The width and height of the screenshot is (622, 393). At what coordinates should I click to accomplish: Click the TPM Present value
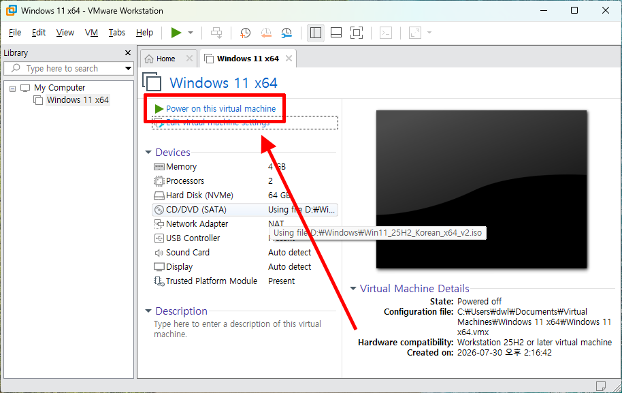coord(281,281)
